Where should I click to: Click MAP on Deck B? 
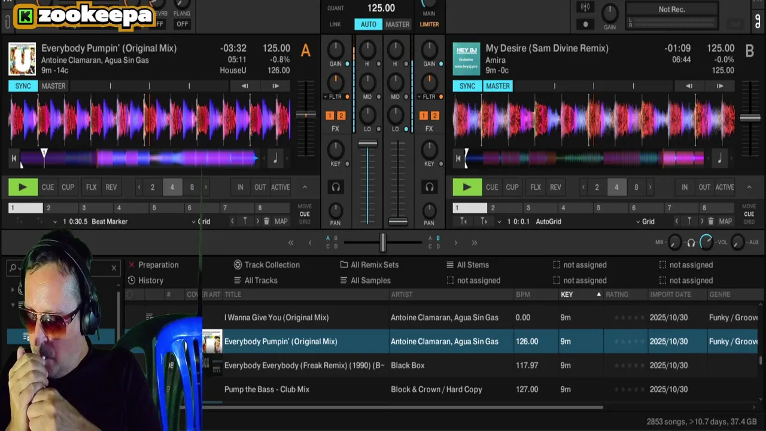725,221
